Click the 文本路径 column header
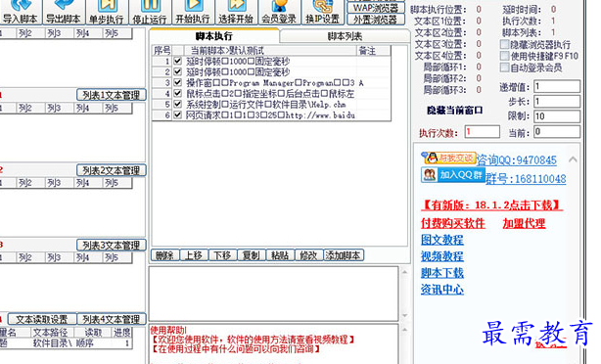Screen dimensions: 601x364 (50, 332)
